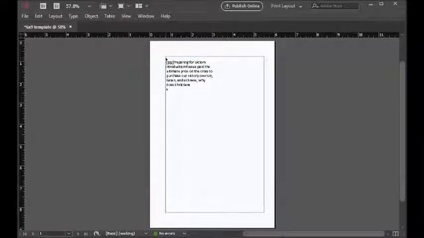Image resolution: width=424 pixels, height=238 pixels.
Task: Open the File menu
Action: click(25, 16)
